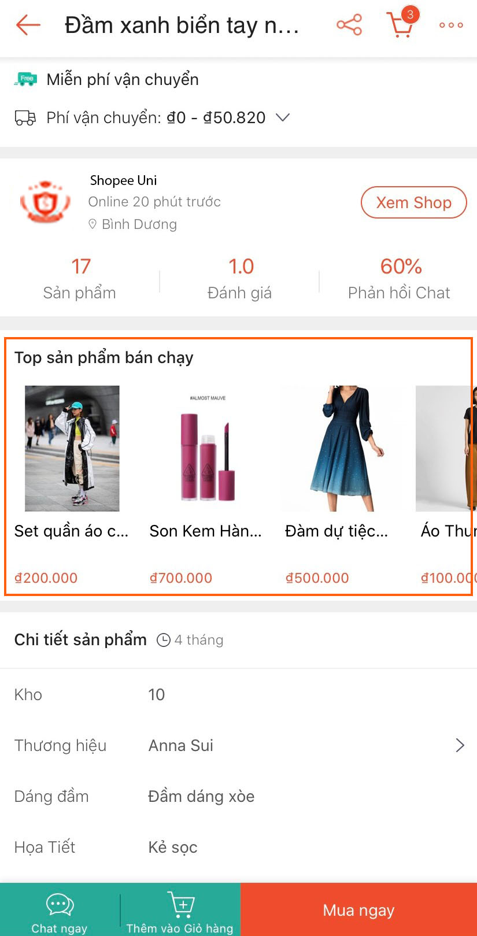Go back using the arrow icon
Viewport: 477px width, 936px height.
click(28, 25)
